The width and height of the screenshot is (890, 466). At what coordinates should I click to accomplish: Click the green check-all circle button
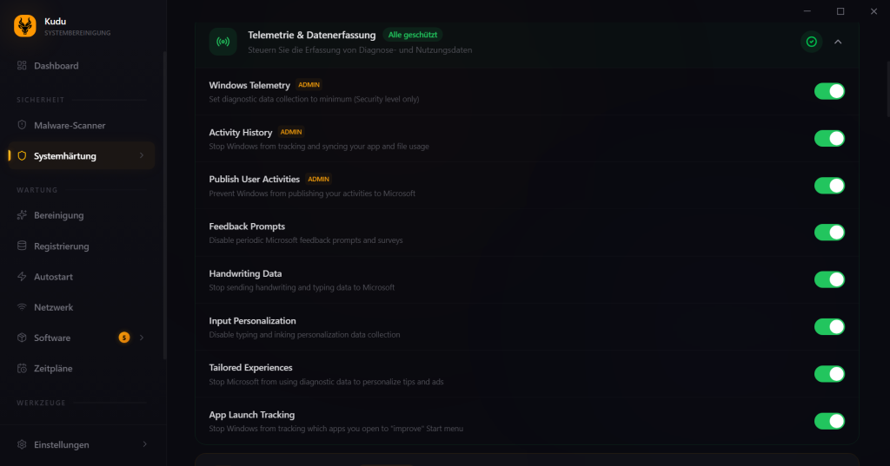[x=811, y=42]
